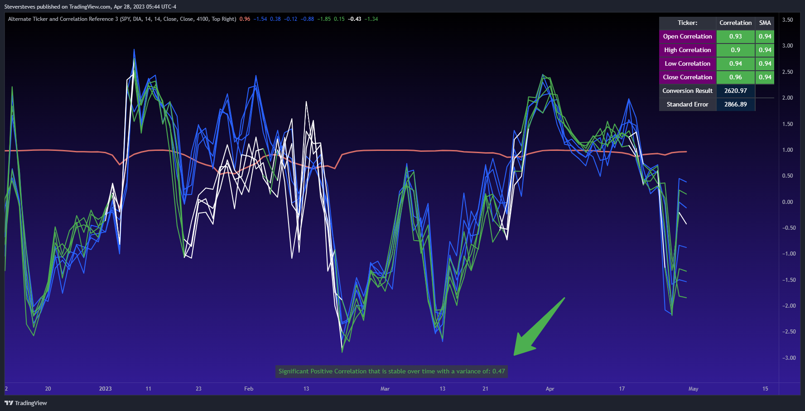Click the 'Close Correlation' table row label
Screen dimensions: 805x411
click(x=687, y=77)
